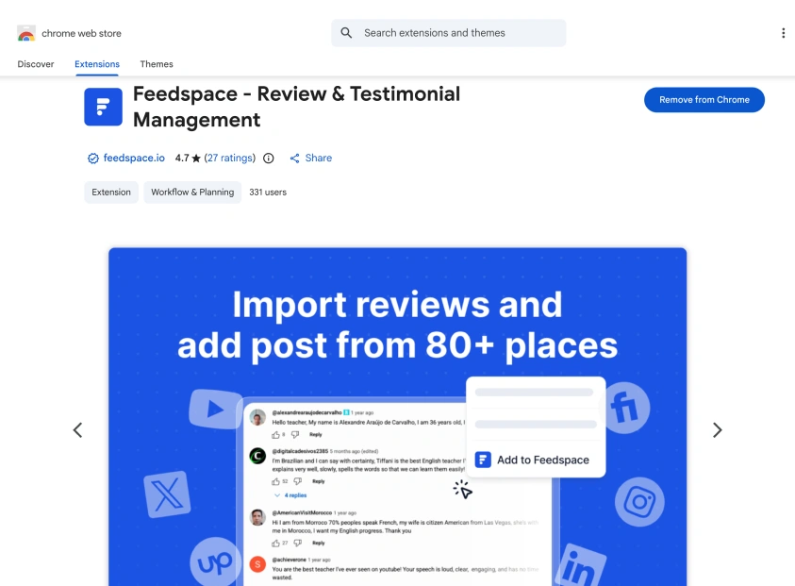Click the 4.7 star rating text
795x586 pixels.
coord(188,158)
